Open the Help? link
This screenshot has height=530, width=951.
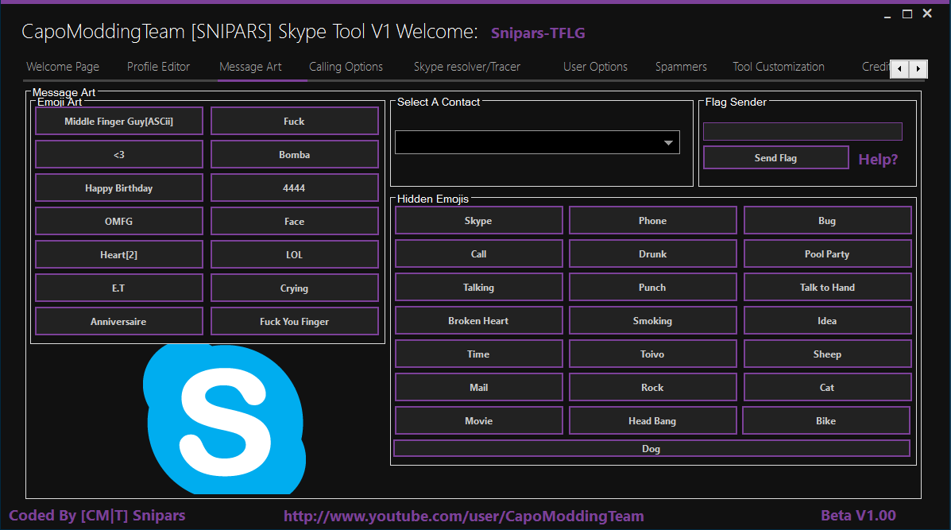[x=878, y=160]
